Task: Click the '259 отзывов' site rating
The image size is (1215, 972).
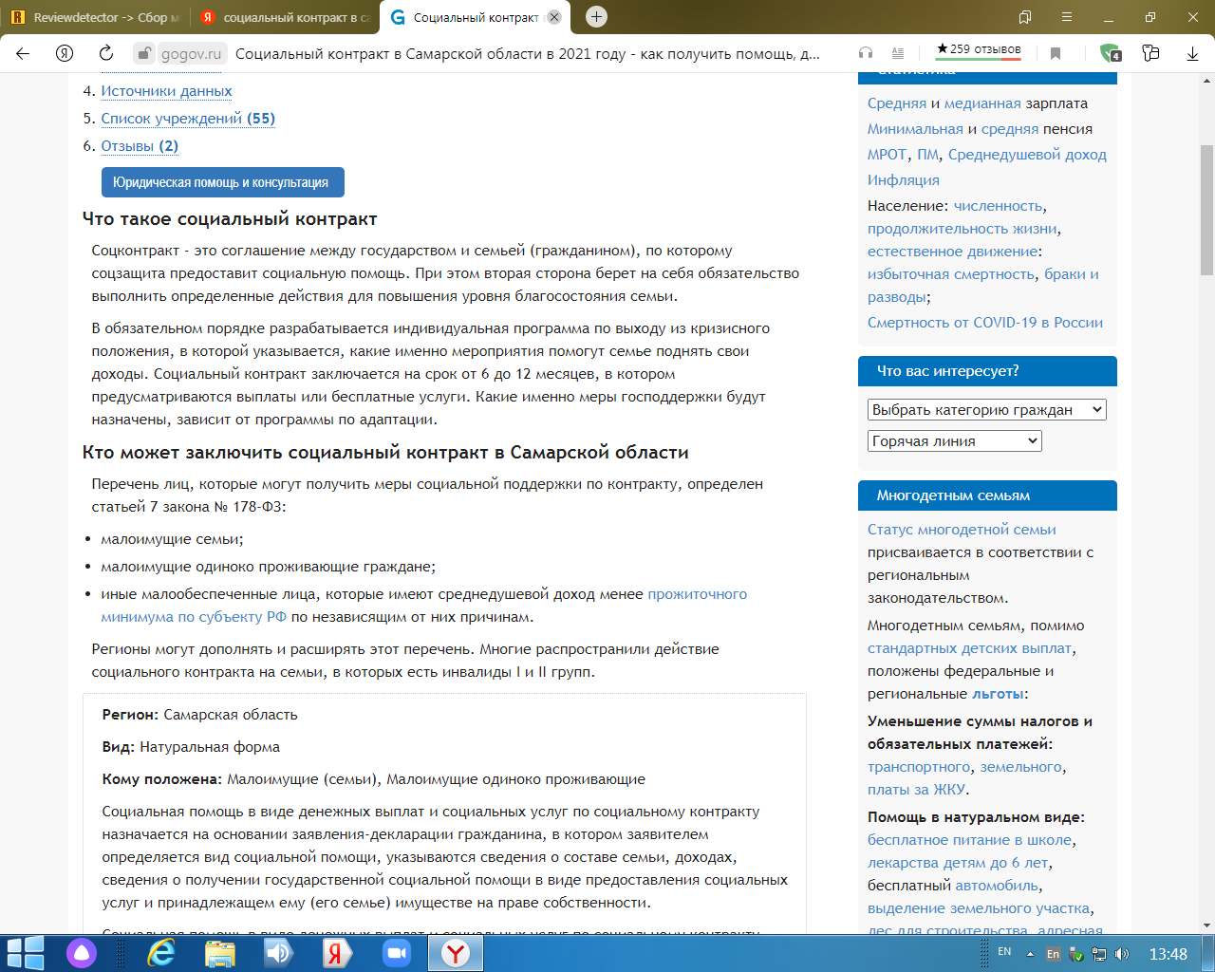Action: (978, 49)
